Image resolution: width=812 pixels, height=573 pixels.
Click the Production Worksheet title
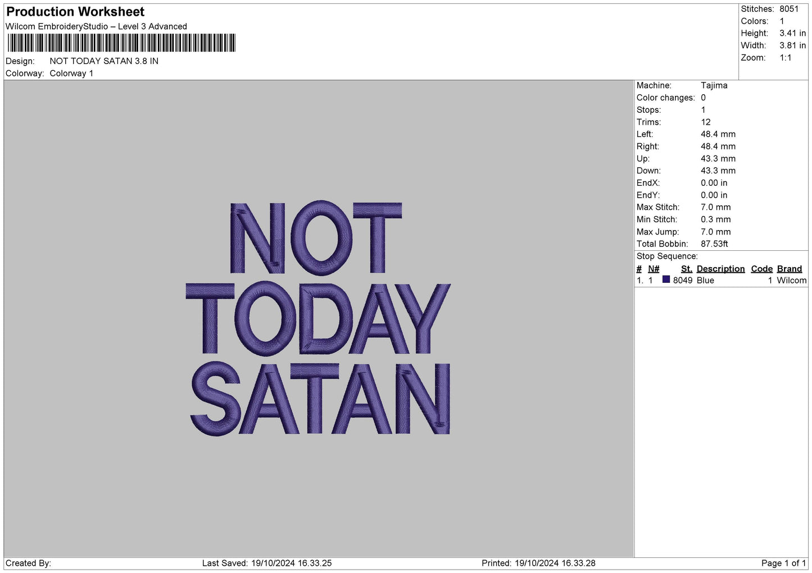[x=75, y=12]
